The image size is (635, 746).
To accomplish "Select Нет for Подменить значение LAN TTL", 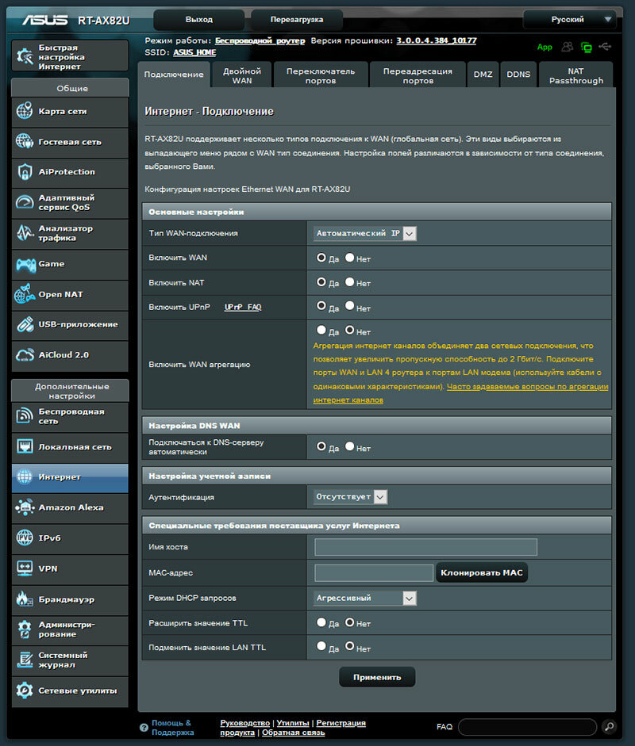I will pyautogui.click(x=350, y=646).
